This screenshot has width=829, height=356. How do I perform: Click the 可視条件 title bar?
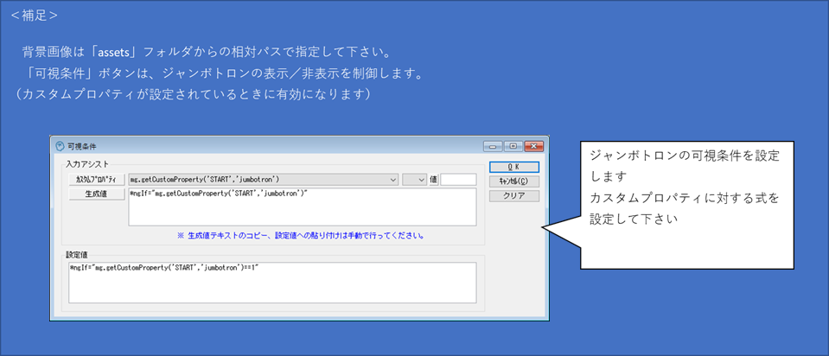259,146
